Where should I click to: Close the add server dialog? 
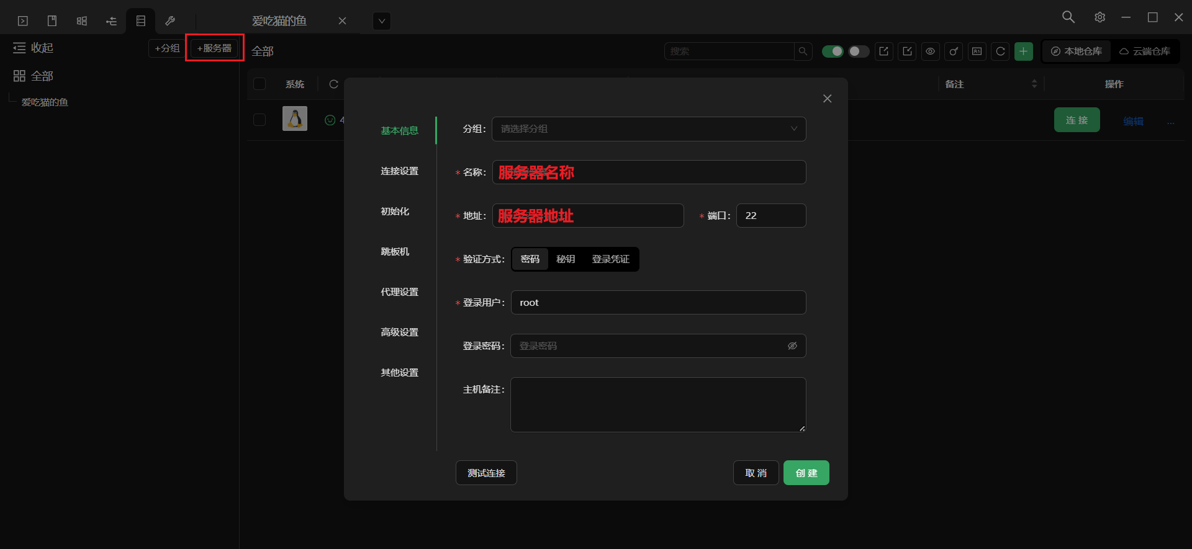[827, 99]
